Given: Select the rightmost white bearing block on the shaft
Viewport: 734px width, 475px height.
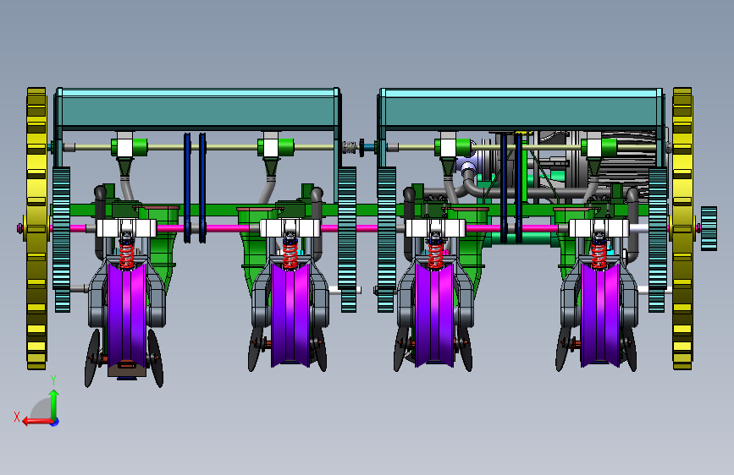Looking at the screenshot, I should coord(599,228).
